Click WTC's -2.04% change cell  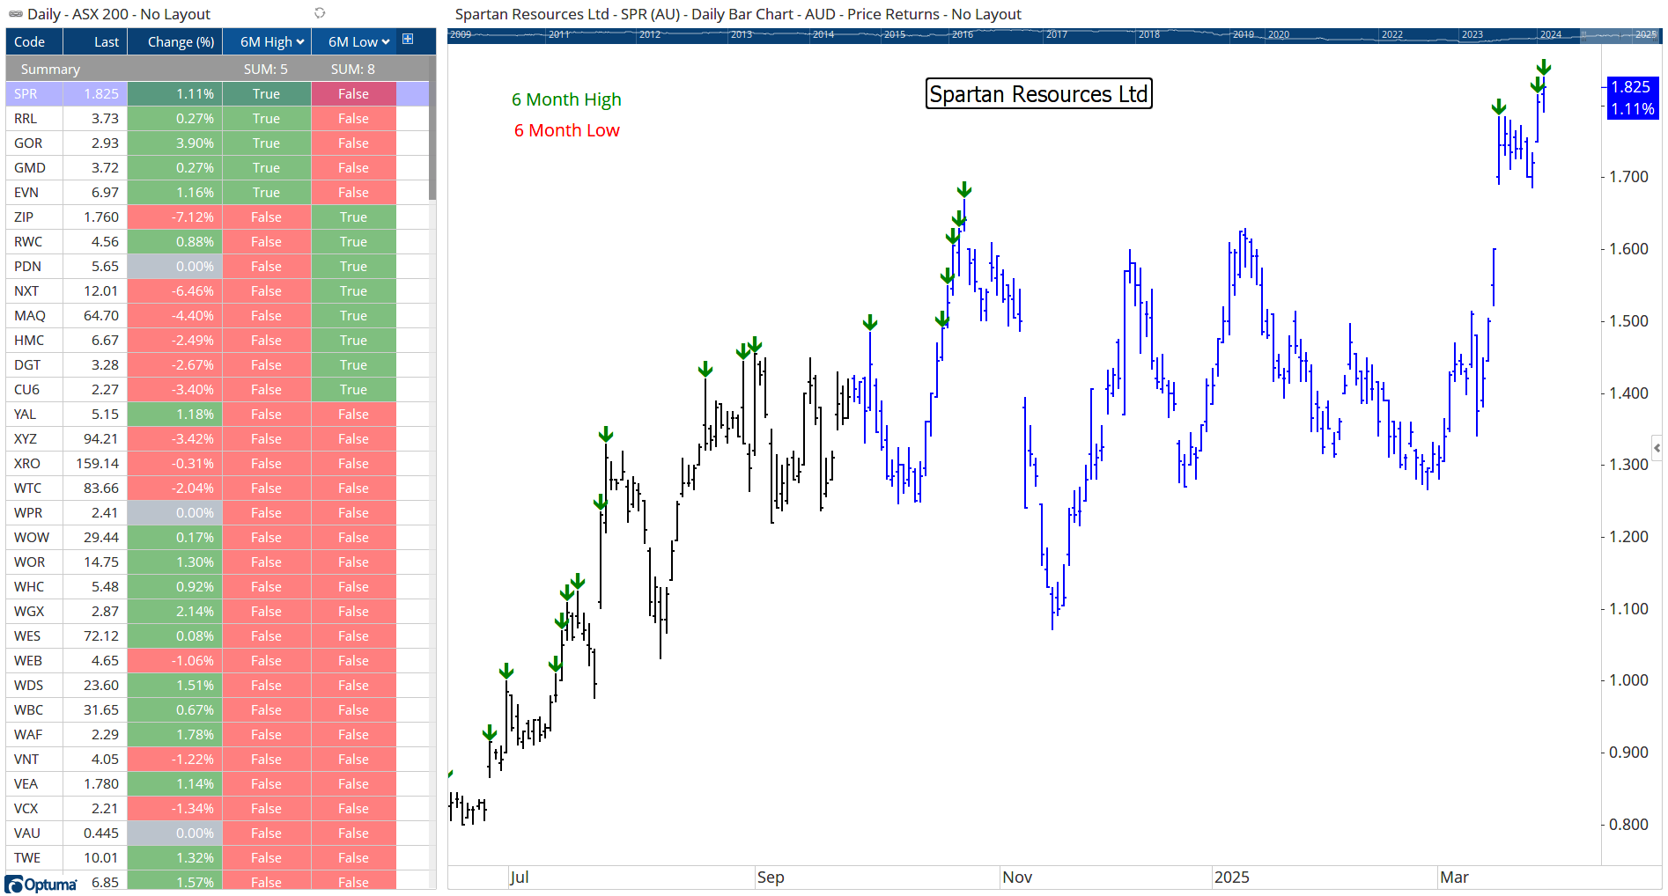click(x=175, y=488)
